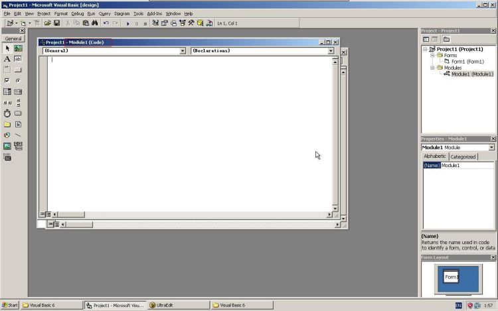This screenshot has width=498, height=311.
Task: Open the Properties Window toolbar icon
Action: click(x=165, y=23)
